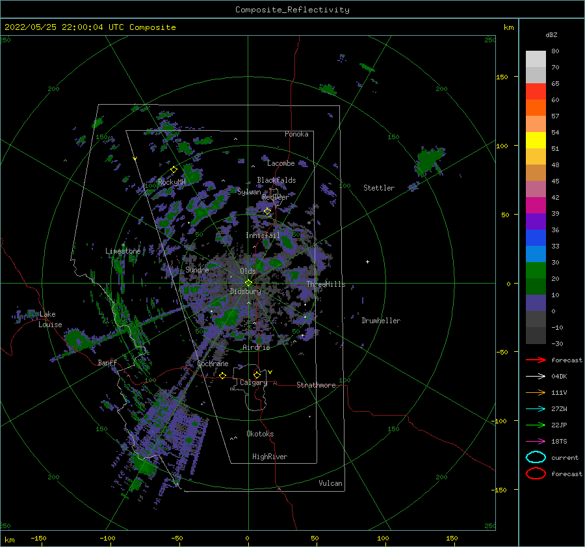The image size is (585, 547).
Task: Click the green 22JP arrow icon
Action: (536, 425)
